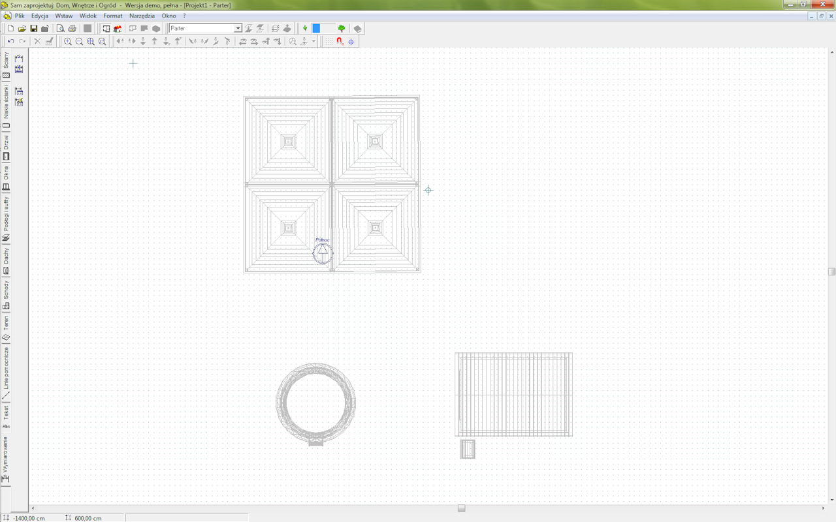
Task: Click the delete X icon
Action: point(37,41)
